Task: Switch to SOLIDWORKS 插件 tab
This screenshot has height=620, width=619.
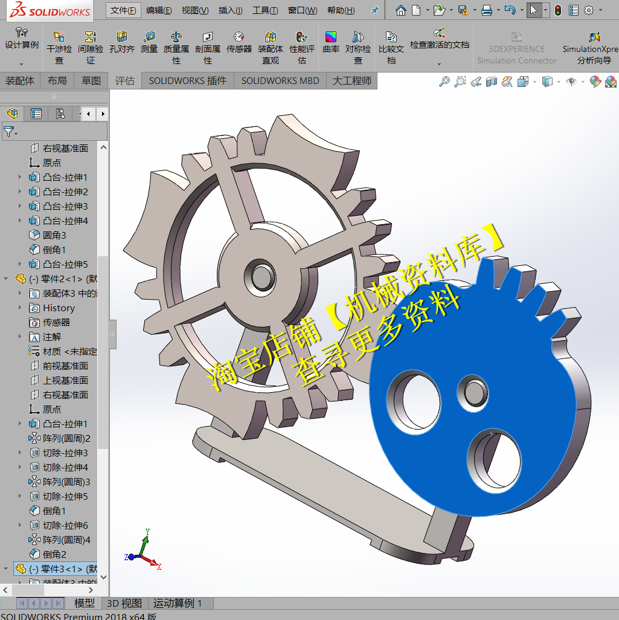Action: pyautogui.click(x=187, y=80)
